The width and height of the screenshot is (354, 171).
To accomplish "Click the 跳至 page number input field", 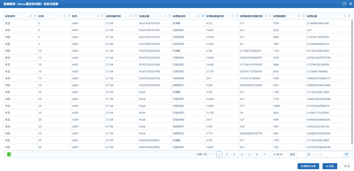I will 301,154.
